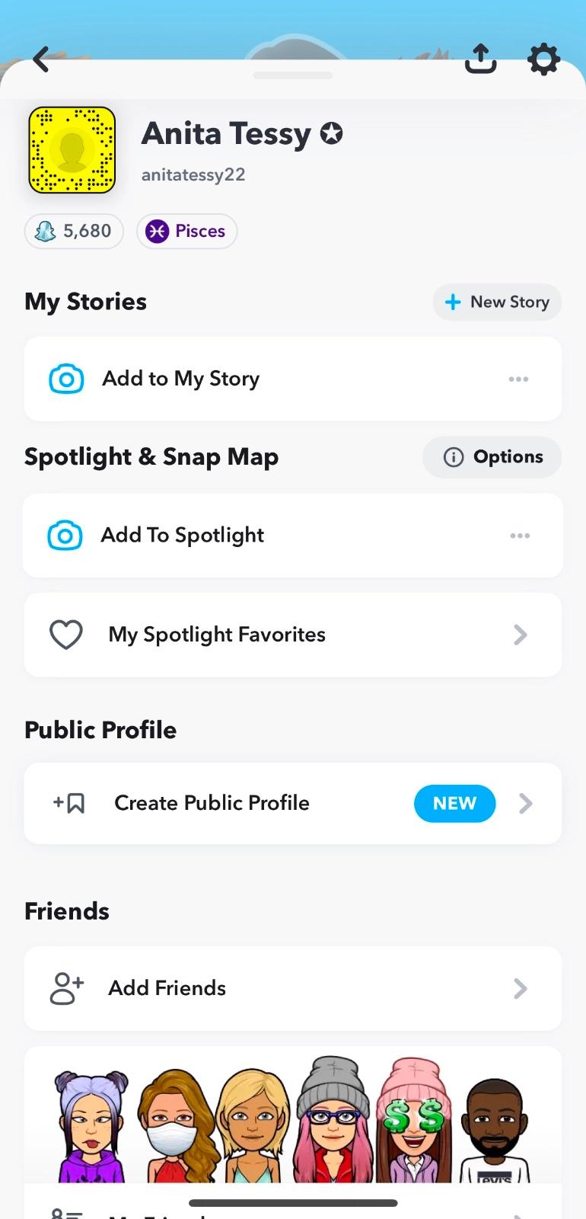Tap the Snap score 5,680 badge
Viewport: 586px width, 1219px height.
click(74, 231)
